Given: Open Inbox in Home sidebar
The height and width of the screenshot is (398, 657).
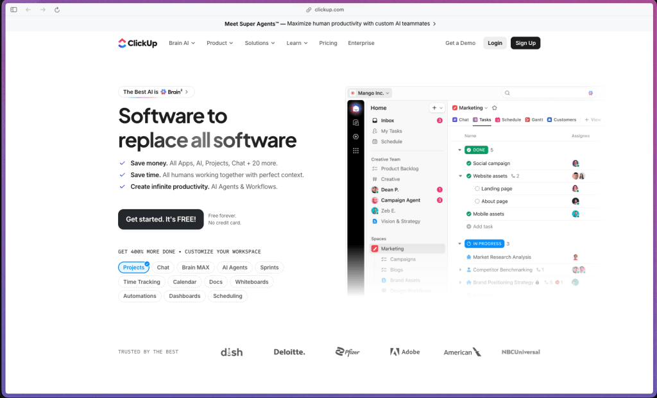Looking at the screenshot, I should pyautogui.click(x=407, y=121).
